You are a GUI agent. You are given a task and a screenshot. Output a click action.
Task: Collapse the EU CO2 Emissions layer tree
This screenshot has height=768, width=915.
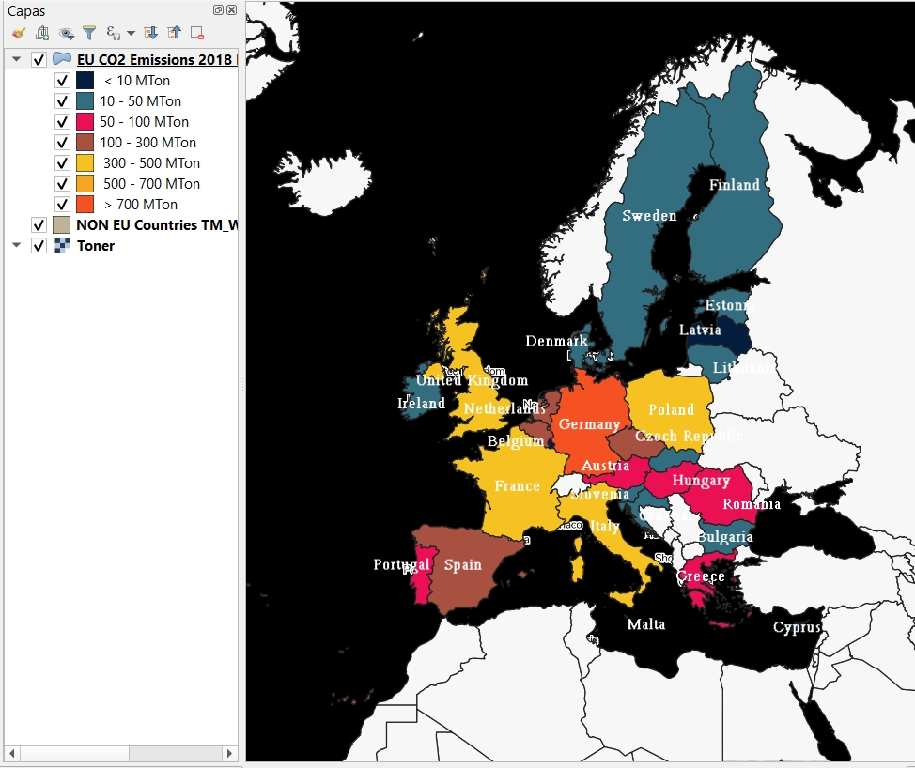click(x=16, y=60)
